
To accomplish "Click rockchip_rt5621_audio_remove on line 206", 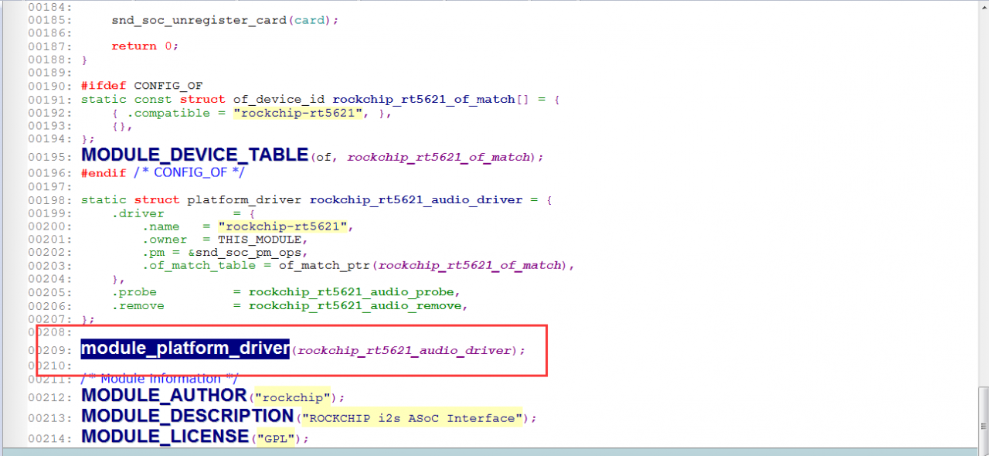I will 358,305.
